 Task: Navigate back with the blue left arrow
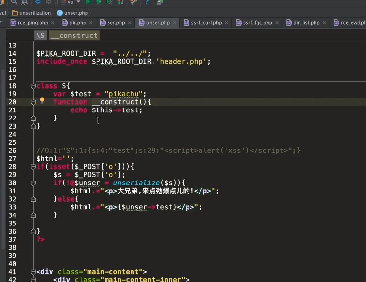click(38, 2)
